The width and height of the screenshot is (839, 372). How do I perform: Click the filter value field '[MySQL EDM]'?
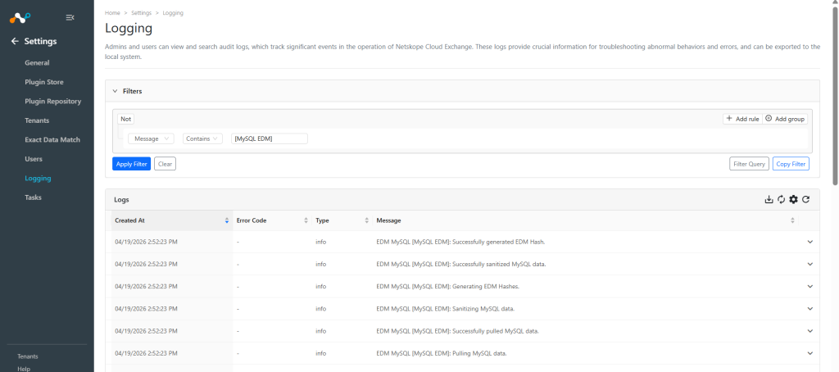[x=270, y=138]
